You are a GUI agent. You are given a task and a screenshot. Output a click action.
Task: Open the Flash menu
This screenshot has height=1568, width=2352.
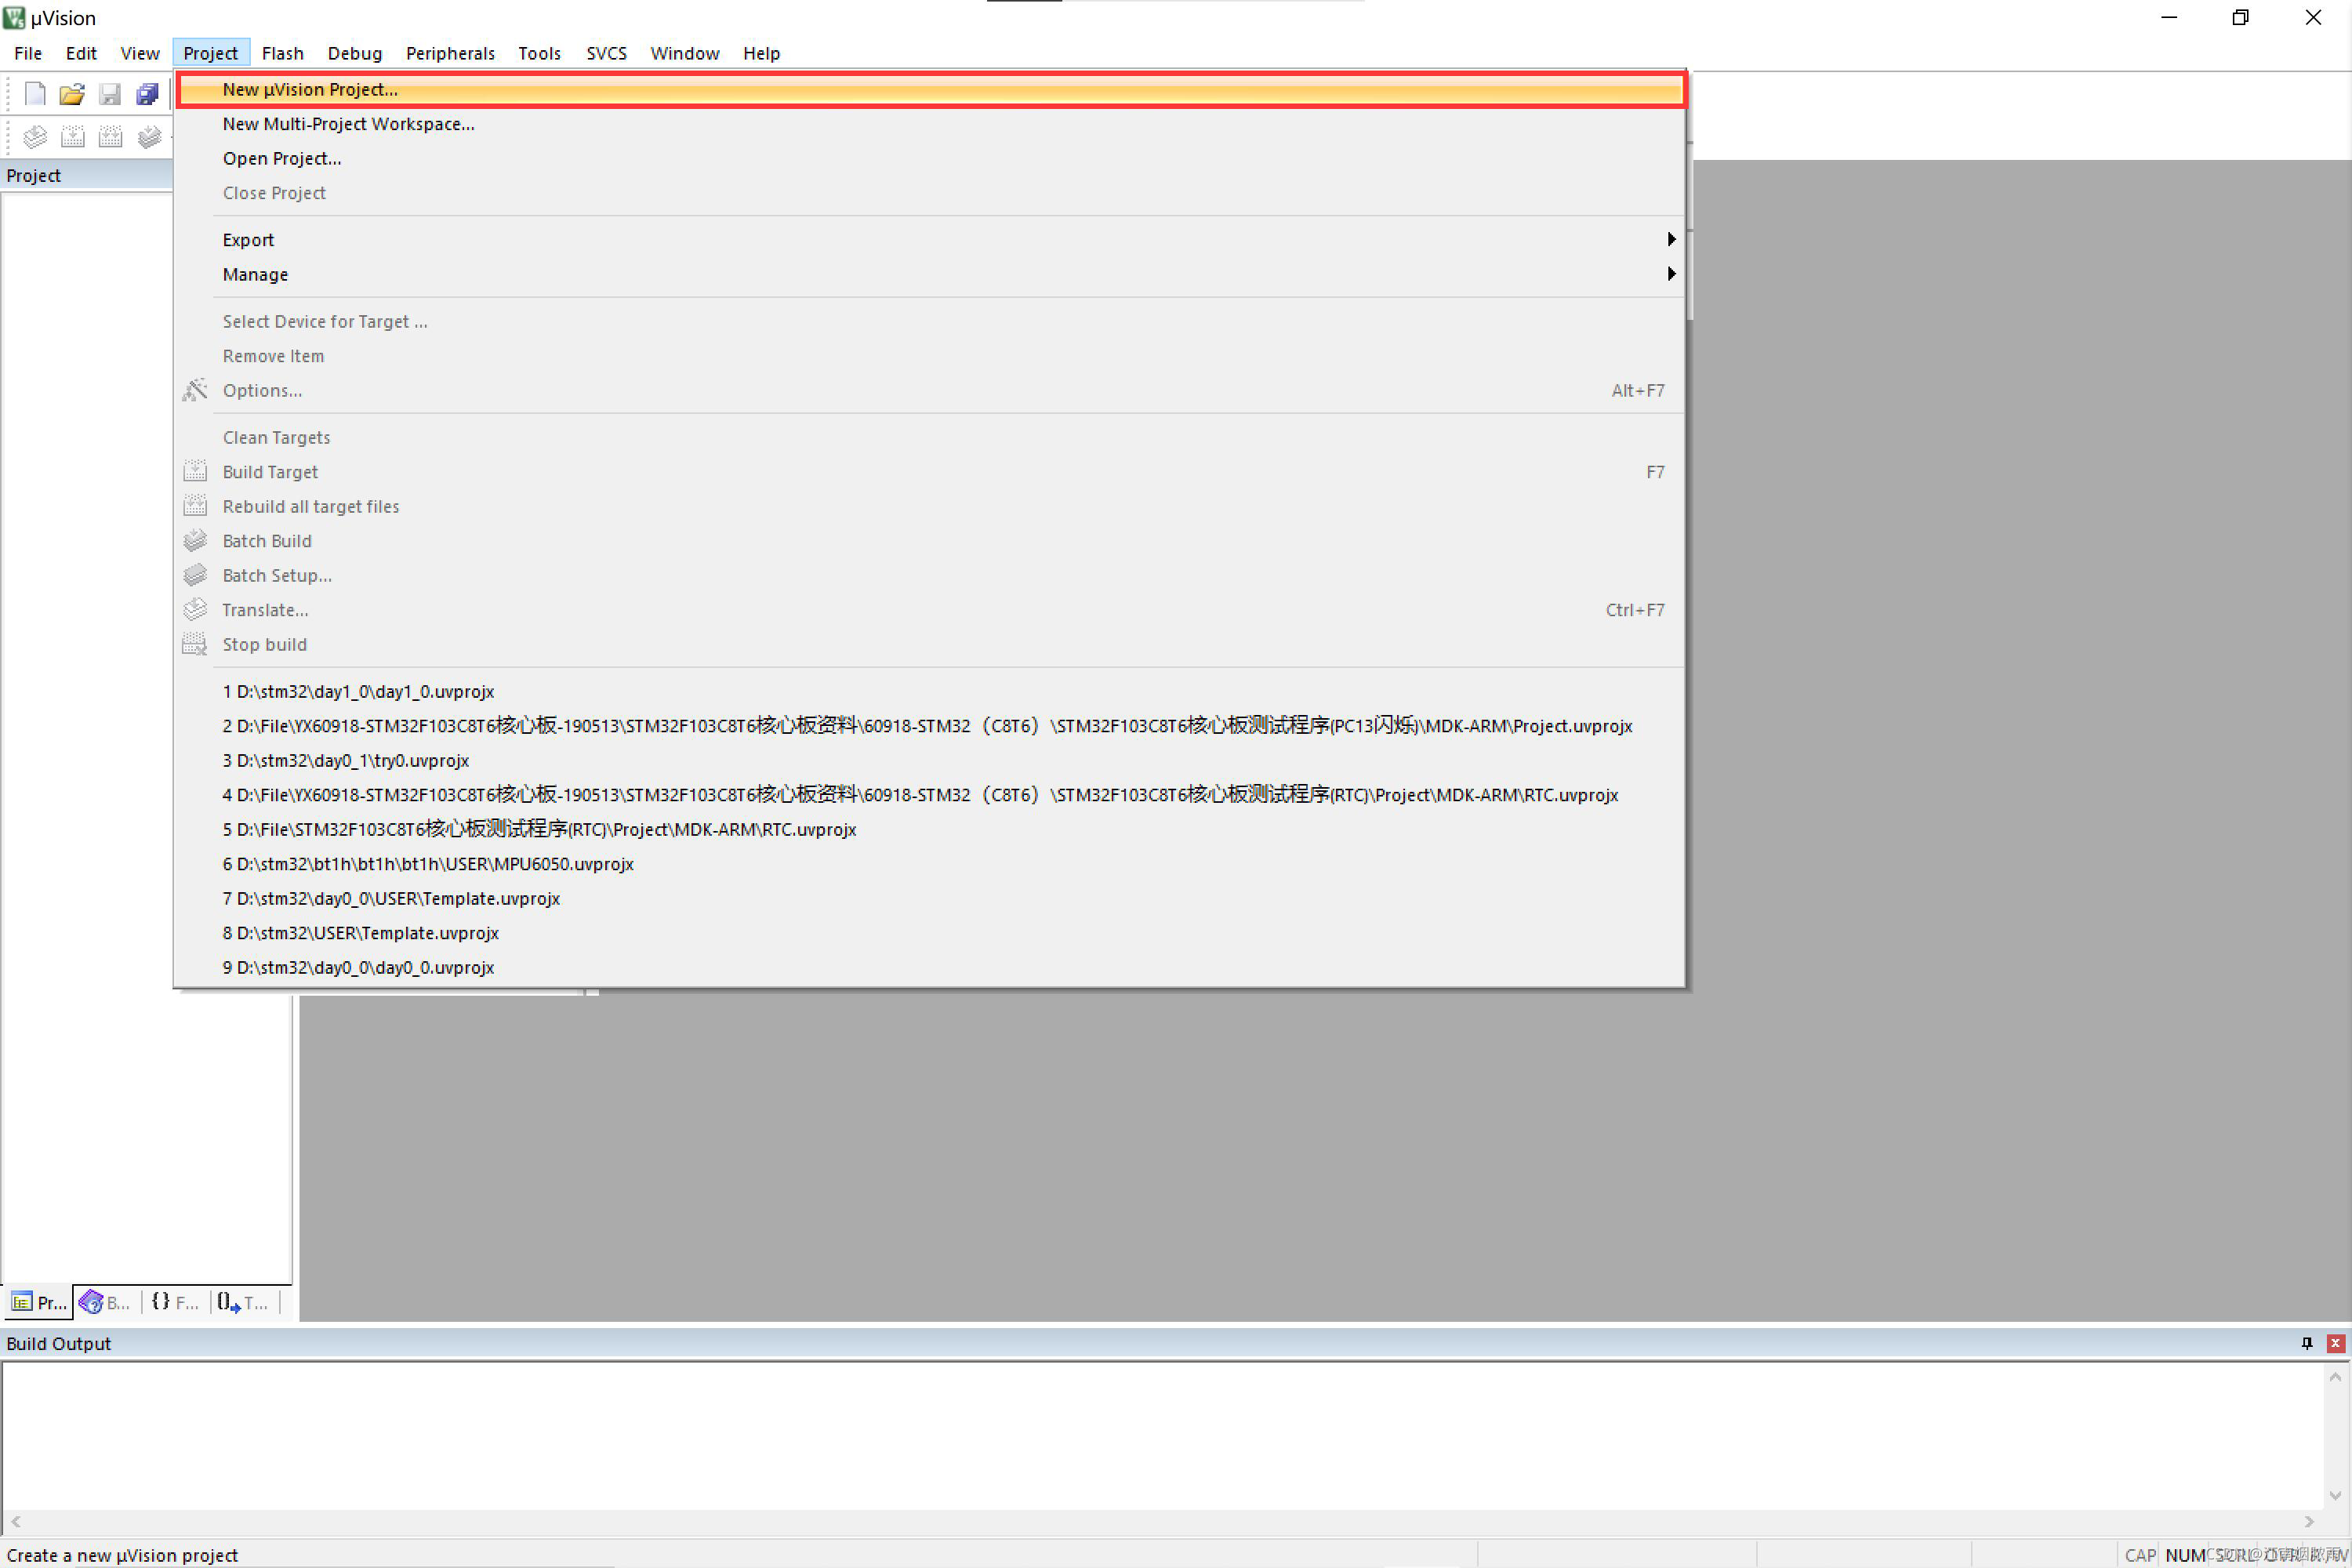(282, 53)
